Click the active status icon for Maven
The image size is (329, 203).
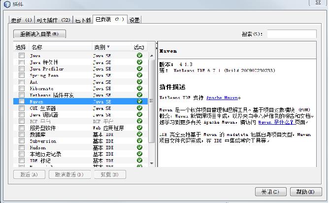click(x=139, y=101)
